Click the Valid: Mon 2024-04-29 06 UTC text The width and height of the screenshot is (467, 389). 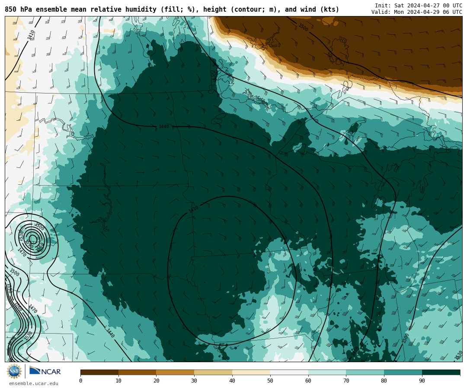pos(417,12)
